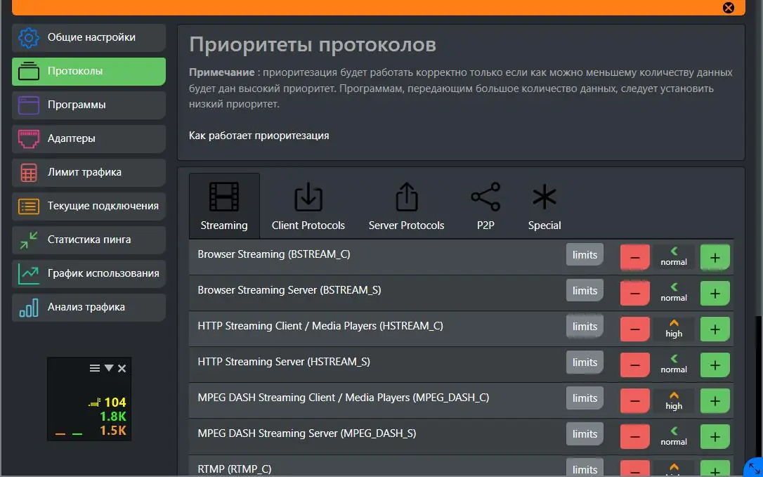The image size is (763, 477).
Task: Click the Протоколы icon in the sidebar
Action: [28, 71]
